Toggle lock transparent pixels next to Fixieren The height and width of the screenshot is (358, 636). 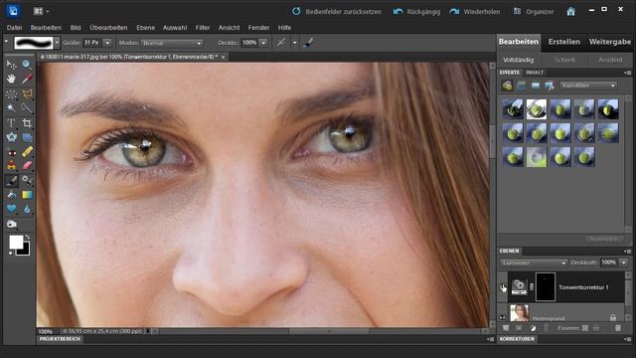coord(585,328)
